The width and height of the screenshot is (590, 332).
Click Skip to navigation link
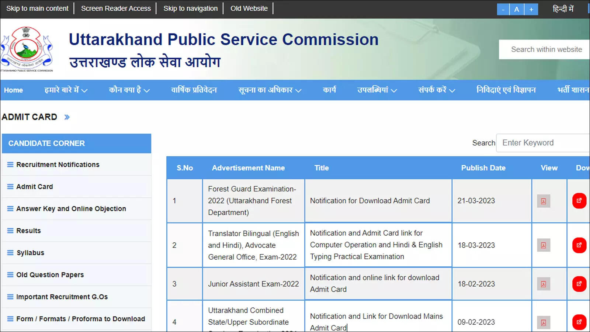tap(191, 8)
